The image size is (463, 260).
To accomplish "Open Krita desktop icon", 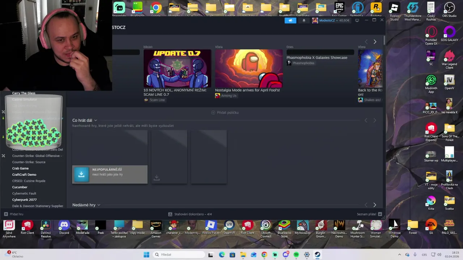I will click(431, 203).
